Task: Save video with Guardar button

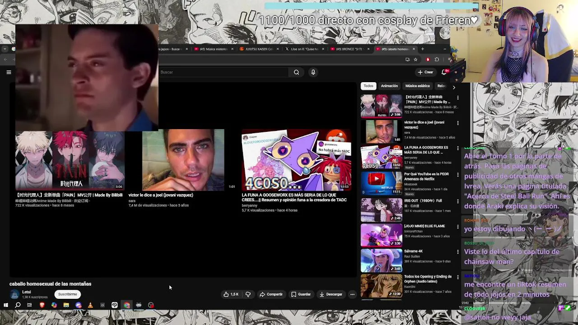Action: coord(301,294)
